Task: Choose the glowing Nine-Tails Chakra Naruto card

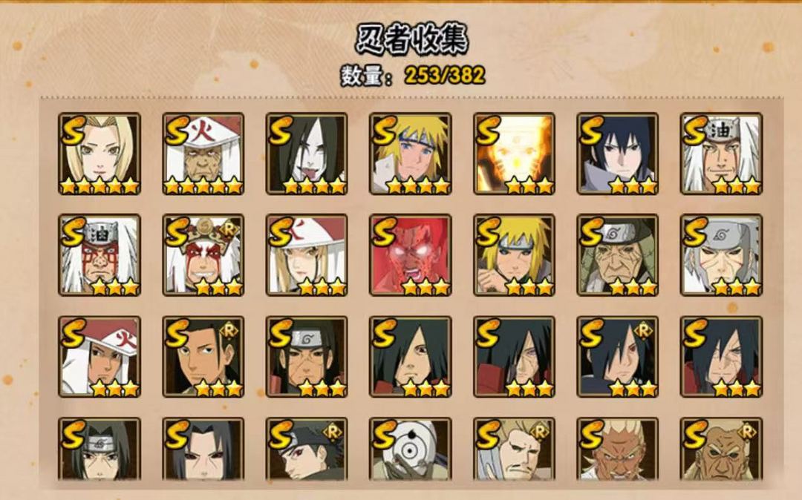Action: coord(514,154)
